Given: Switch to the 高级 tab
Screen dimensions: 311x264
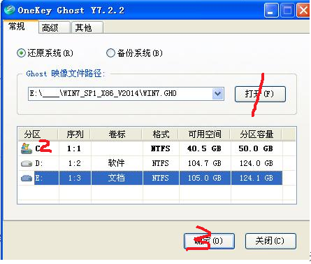Looking at the screenshot, I should point(54,27).
